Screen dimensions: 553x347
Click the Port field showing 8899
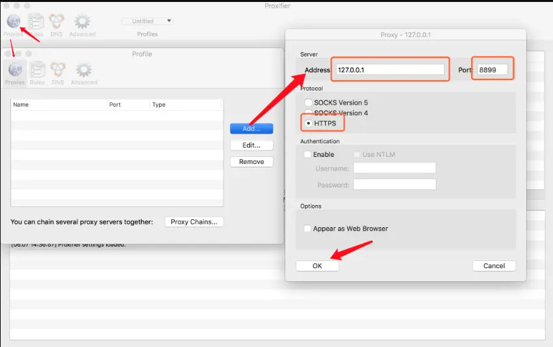(492, 70)
